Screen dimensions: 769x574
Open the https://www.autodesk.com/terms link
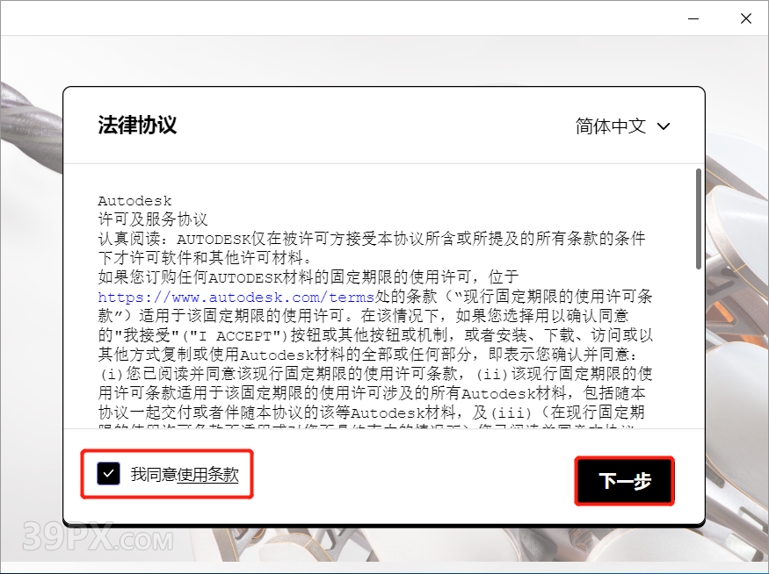coord(236,297)
